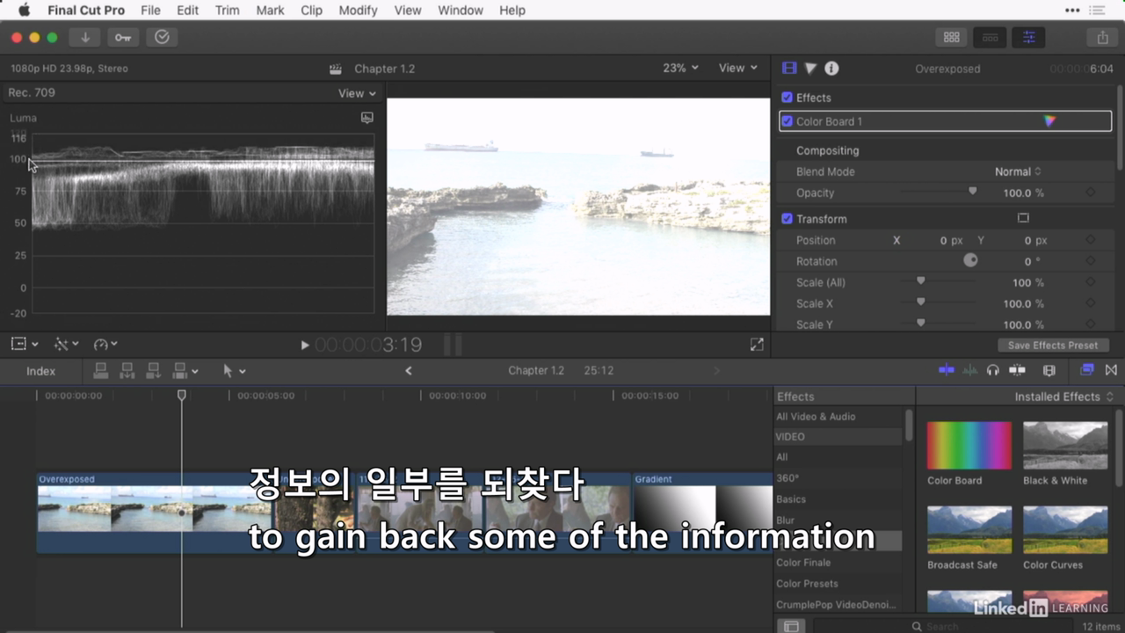Click the waveform monitor settings icon

(x=367, y=118)
